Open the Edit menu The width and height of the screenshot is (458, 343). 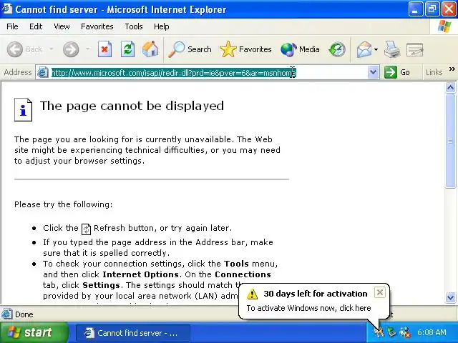36,26
